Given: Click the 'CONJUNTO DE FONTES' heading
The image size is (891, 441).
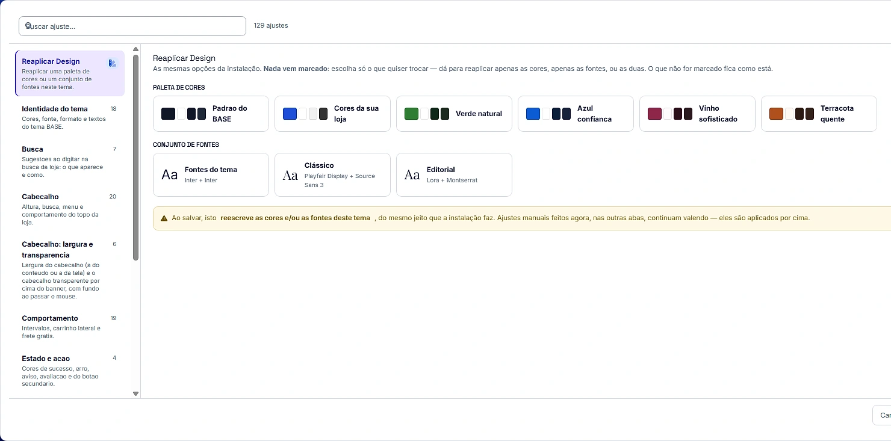Looking at the screenshot, I should point(186,144).
